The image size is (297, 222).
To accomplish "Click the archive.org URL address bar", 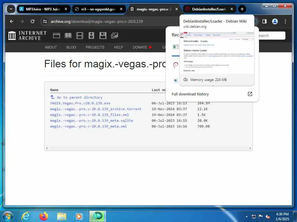I will click(x=97, y=21).
